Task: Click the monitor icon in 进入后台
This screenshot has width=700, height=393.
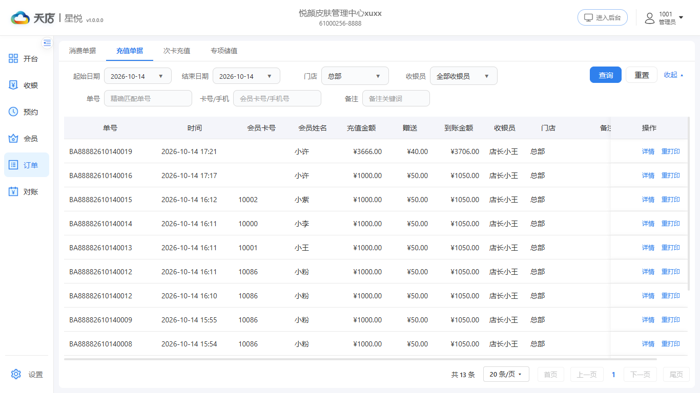Action: (589, 17)
